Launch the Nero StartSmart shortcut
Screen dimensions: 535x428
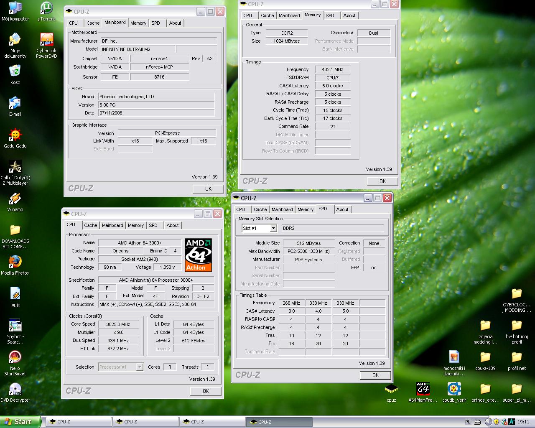coord(15,363)
